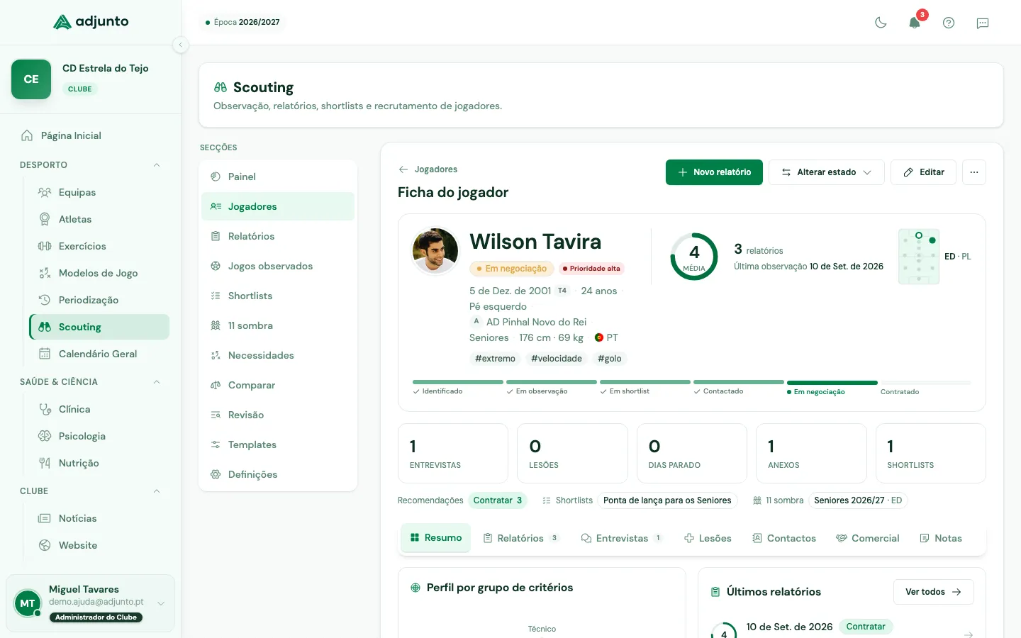Collapse the sidebar with the chevron button
Image resolution: width=1021 pixels, height=638 pixels.
pyautogui.click(x=181, y=45)
